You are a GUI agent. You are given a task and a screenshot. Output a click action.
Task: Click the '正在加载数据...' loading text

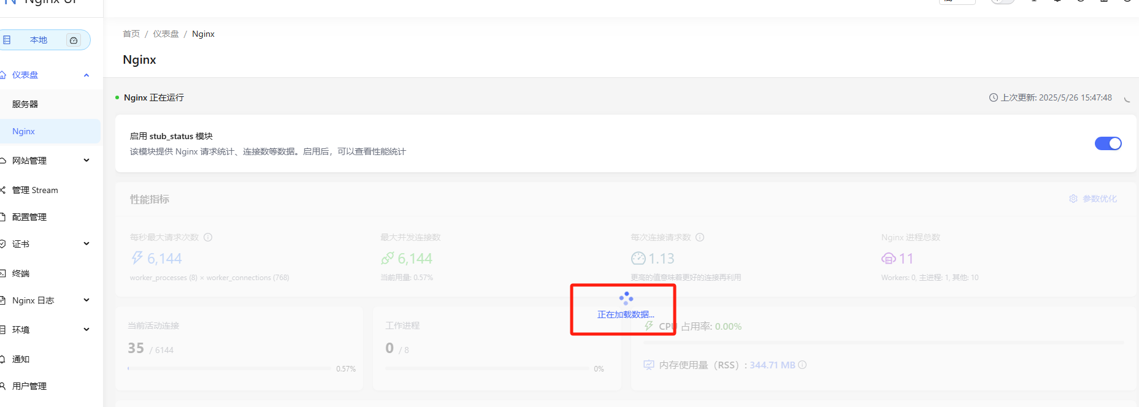[x=626, y=314]
